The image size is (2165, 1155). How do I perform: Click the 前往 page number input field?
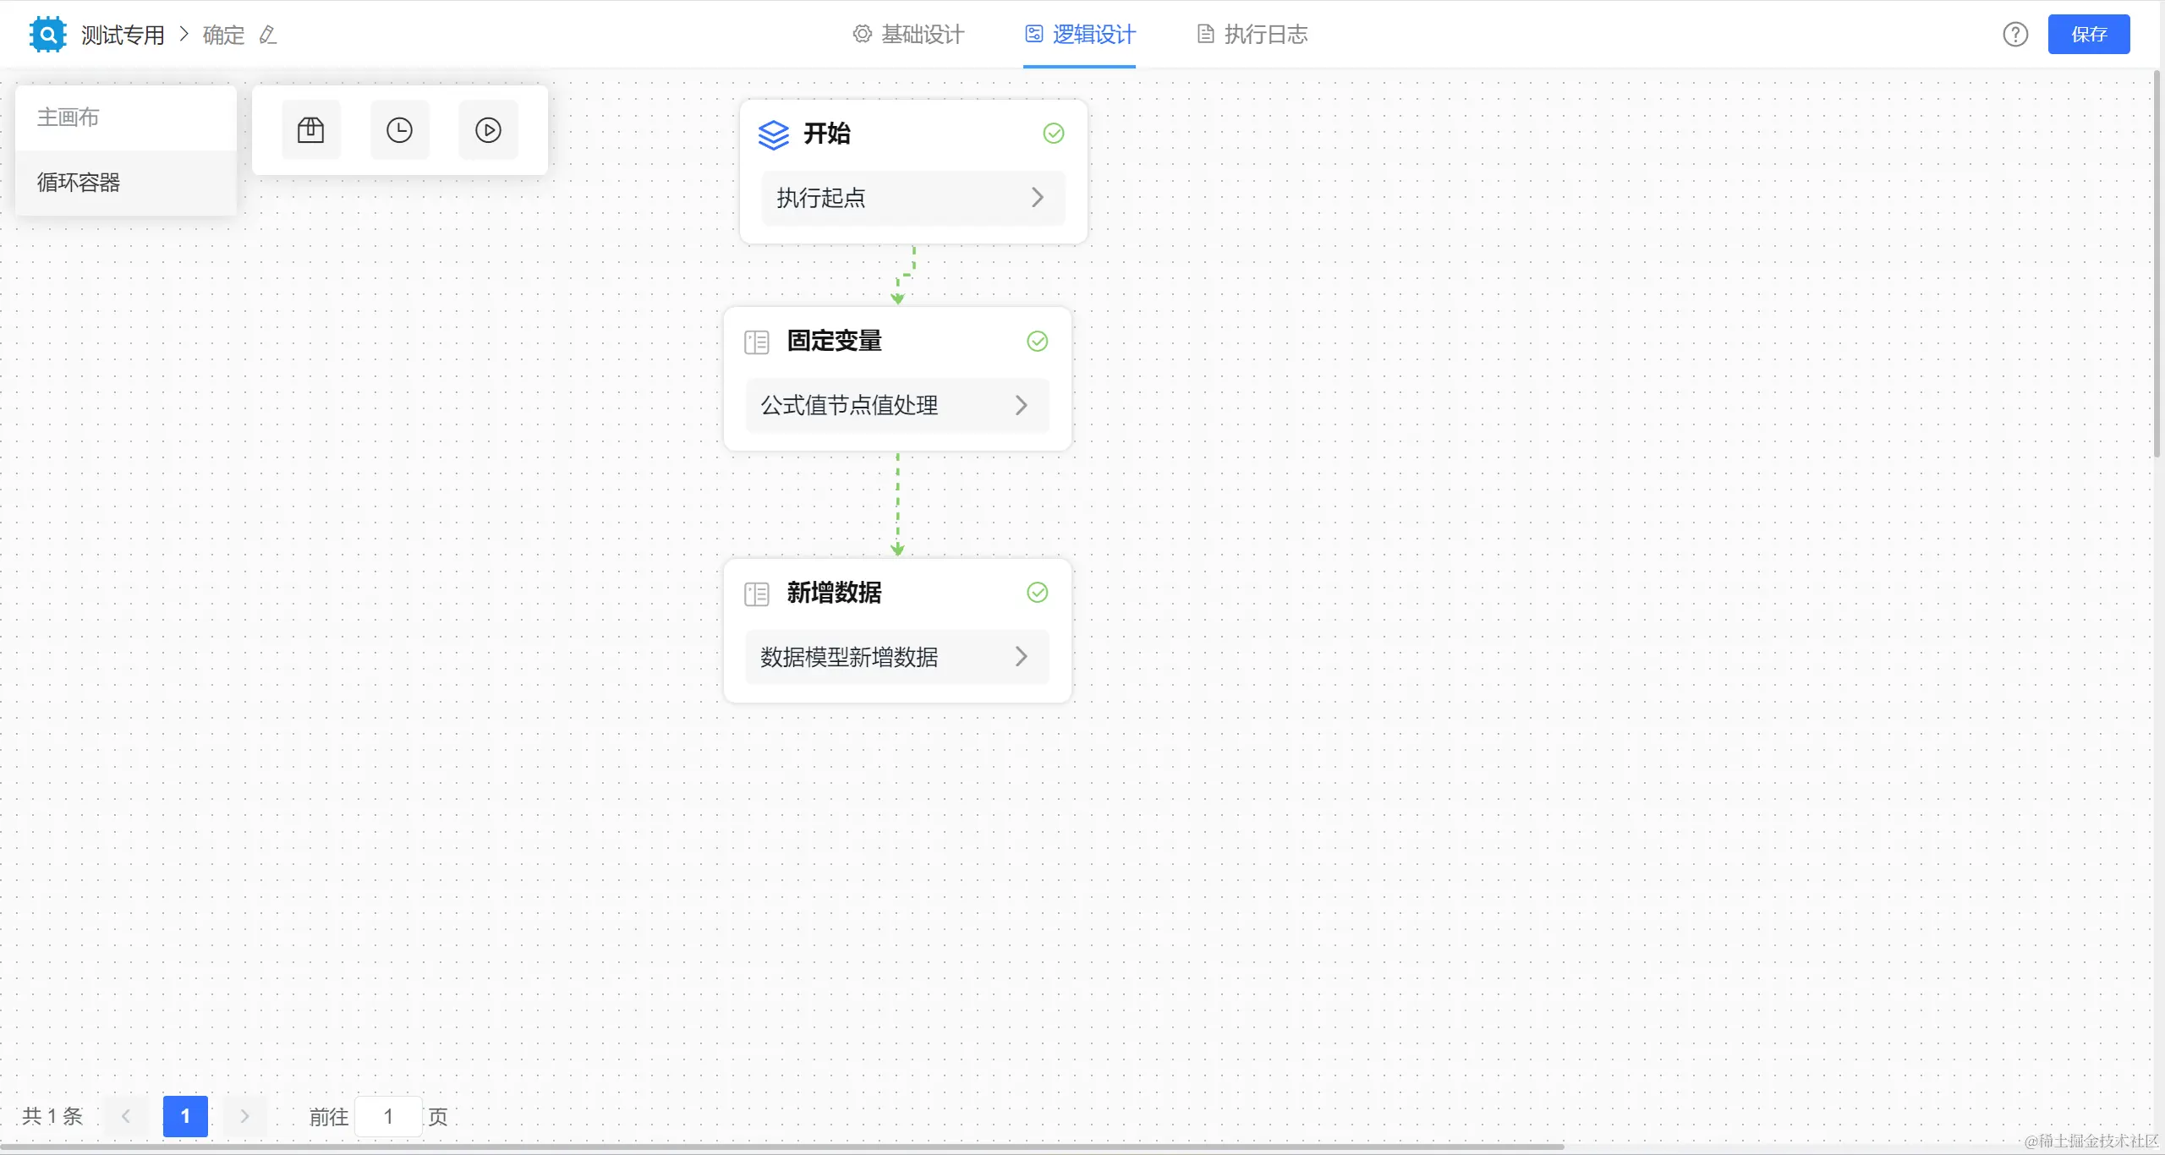388,1116
